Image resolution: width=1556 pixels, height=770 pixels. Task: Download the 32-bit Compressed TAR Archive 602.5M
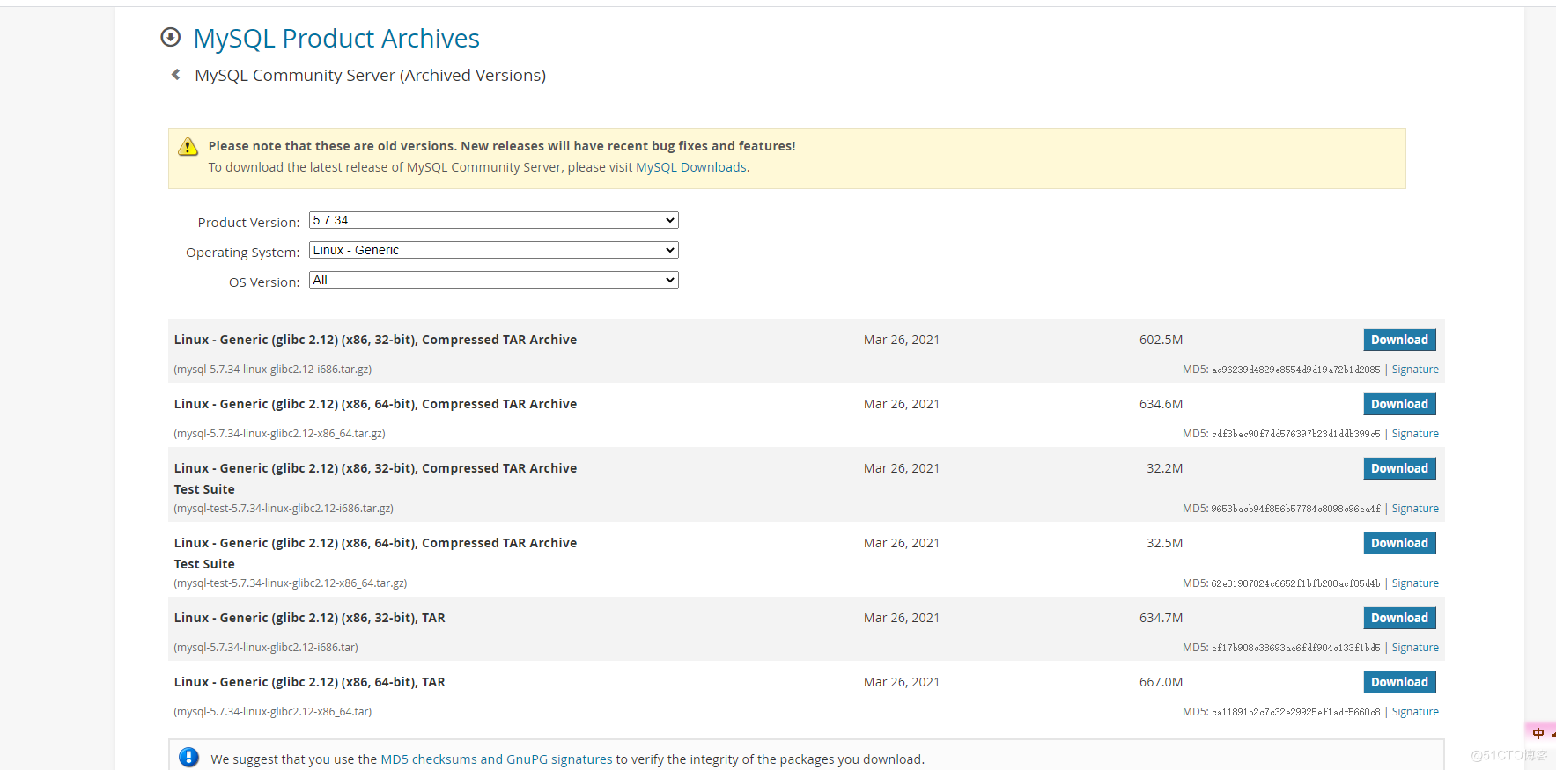point(1399,340)
